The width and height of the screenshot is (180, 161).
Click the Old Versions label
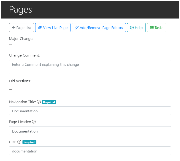(x=20, y=81)
